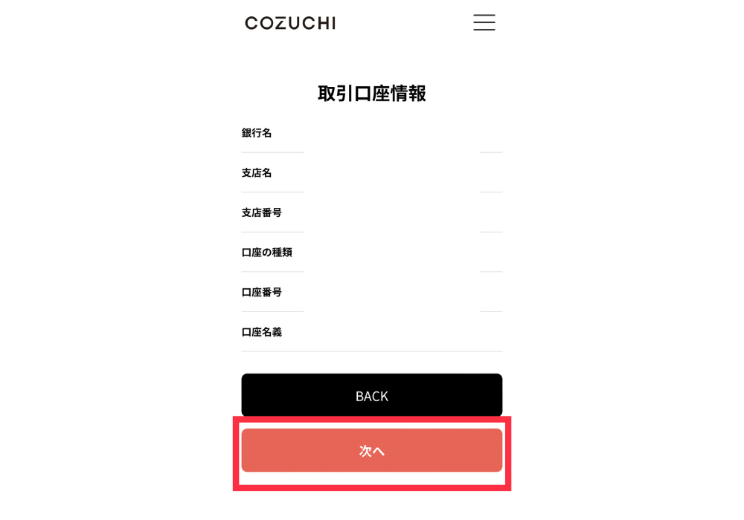
Task: Select the 口座名義 label
Action: [261, 332]
